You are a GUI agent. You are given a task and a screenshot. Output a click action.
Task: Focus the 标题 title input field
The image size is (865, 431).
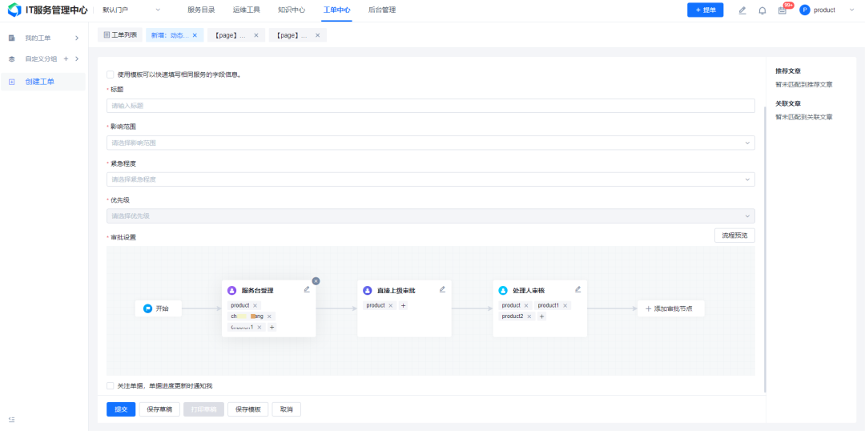coord(430,106)
